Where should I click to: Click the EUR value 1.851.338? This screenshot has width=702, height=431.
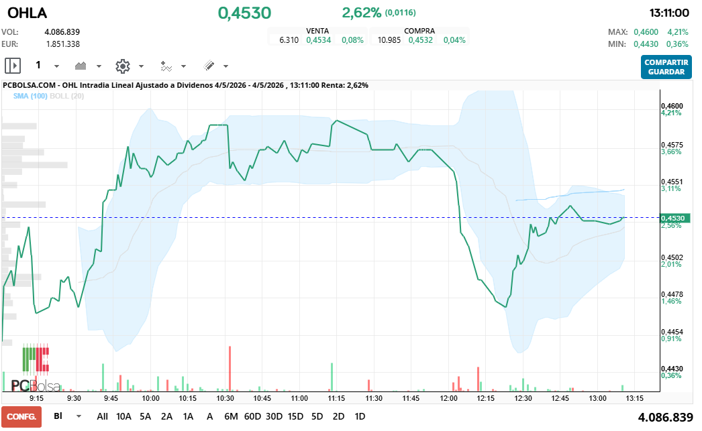pyautogui.click(x=63, y=44)
